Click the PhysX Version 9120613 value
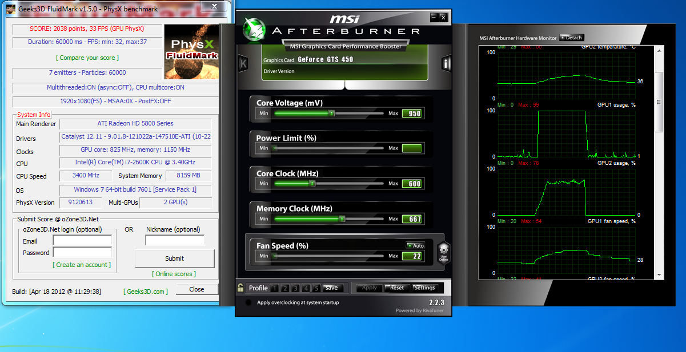 tap(81, 202)
